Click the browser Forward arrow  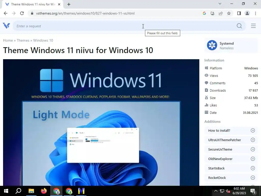(14, 13)
